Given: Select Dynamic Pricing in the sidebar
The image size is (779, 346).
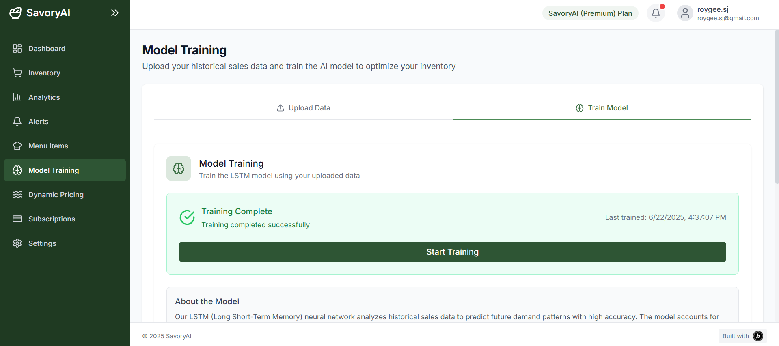Looking at the screenshot, I should [x=65, y=195].
